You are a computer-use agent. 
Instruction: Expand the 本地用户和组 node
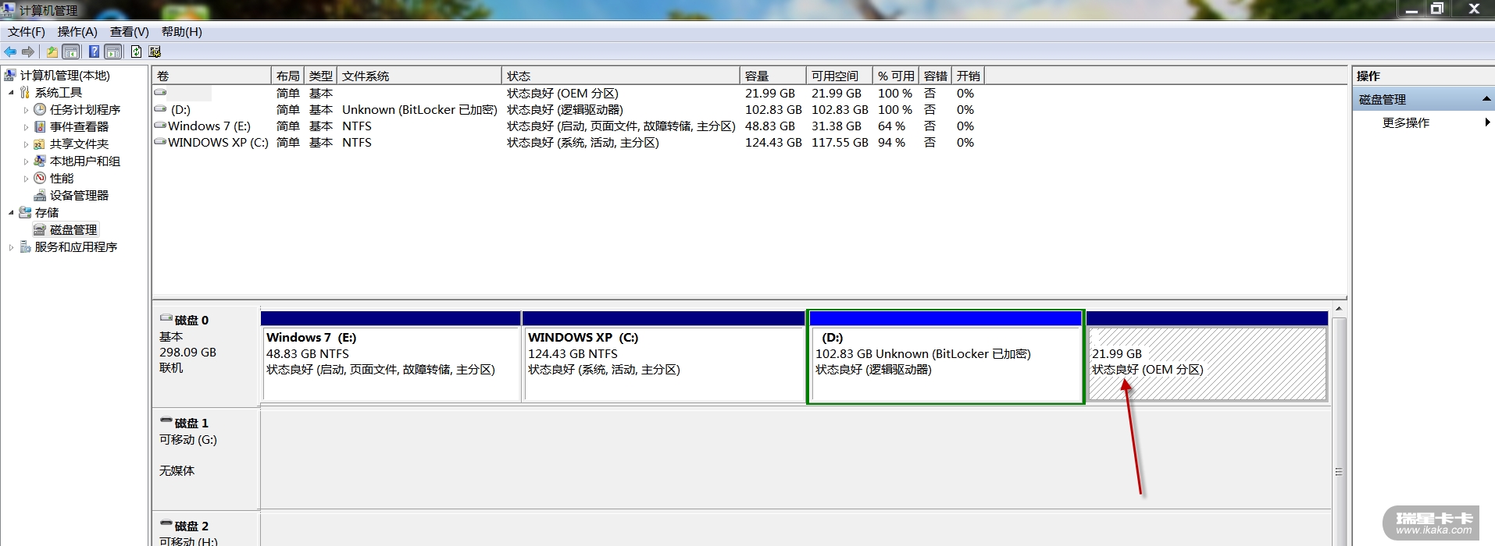(x=26, y=161)
